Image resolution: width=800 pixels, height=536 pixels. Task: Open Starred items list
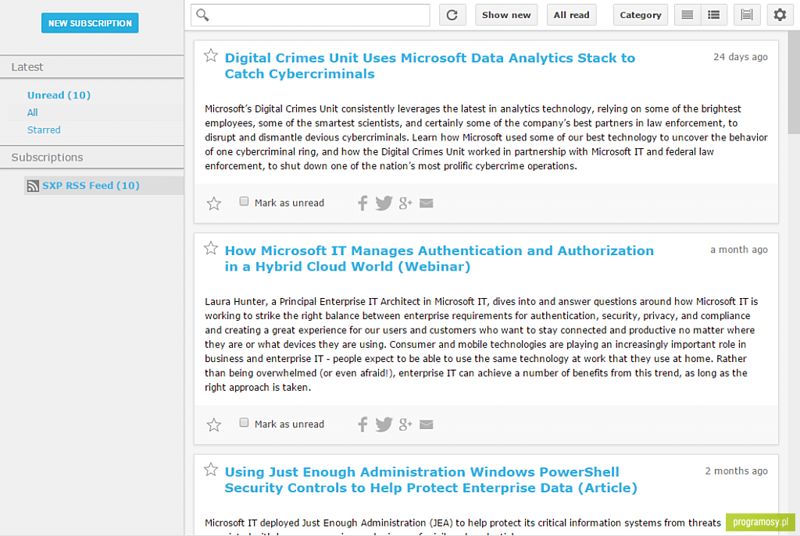[x=44, y=130]
